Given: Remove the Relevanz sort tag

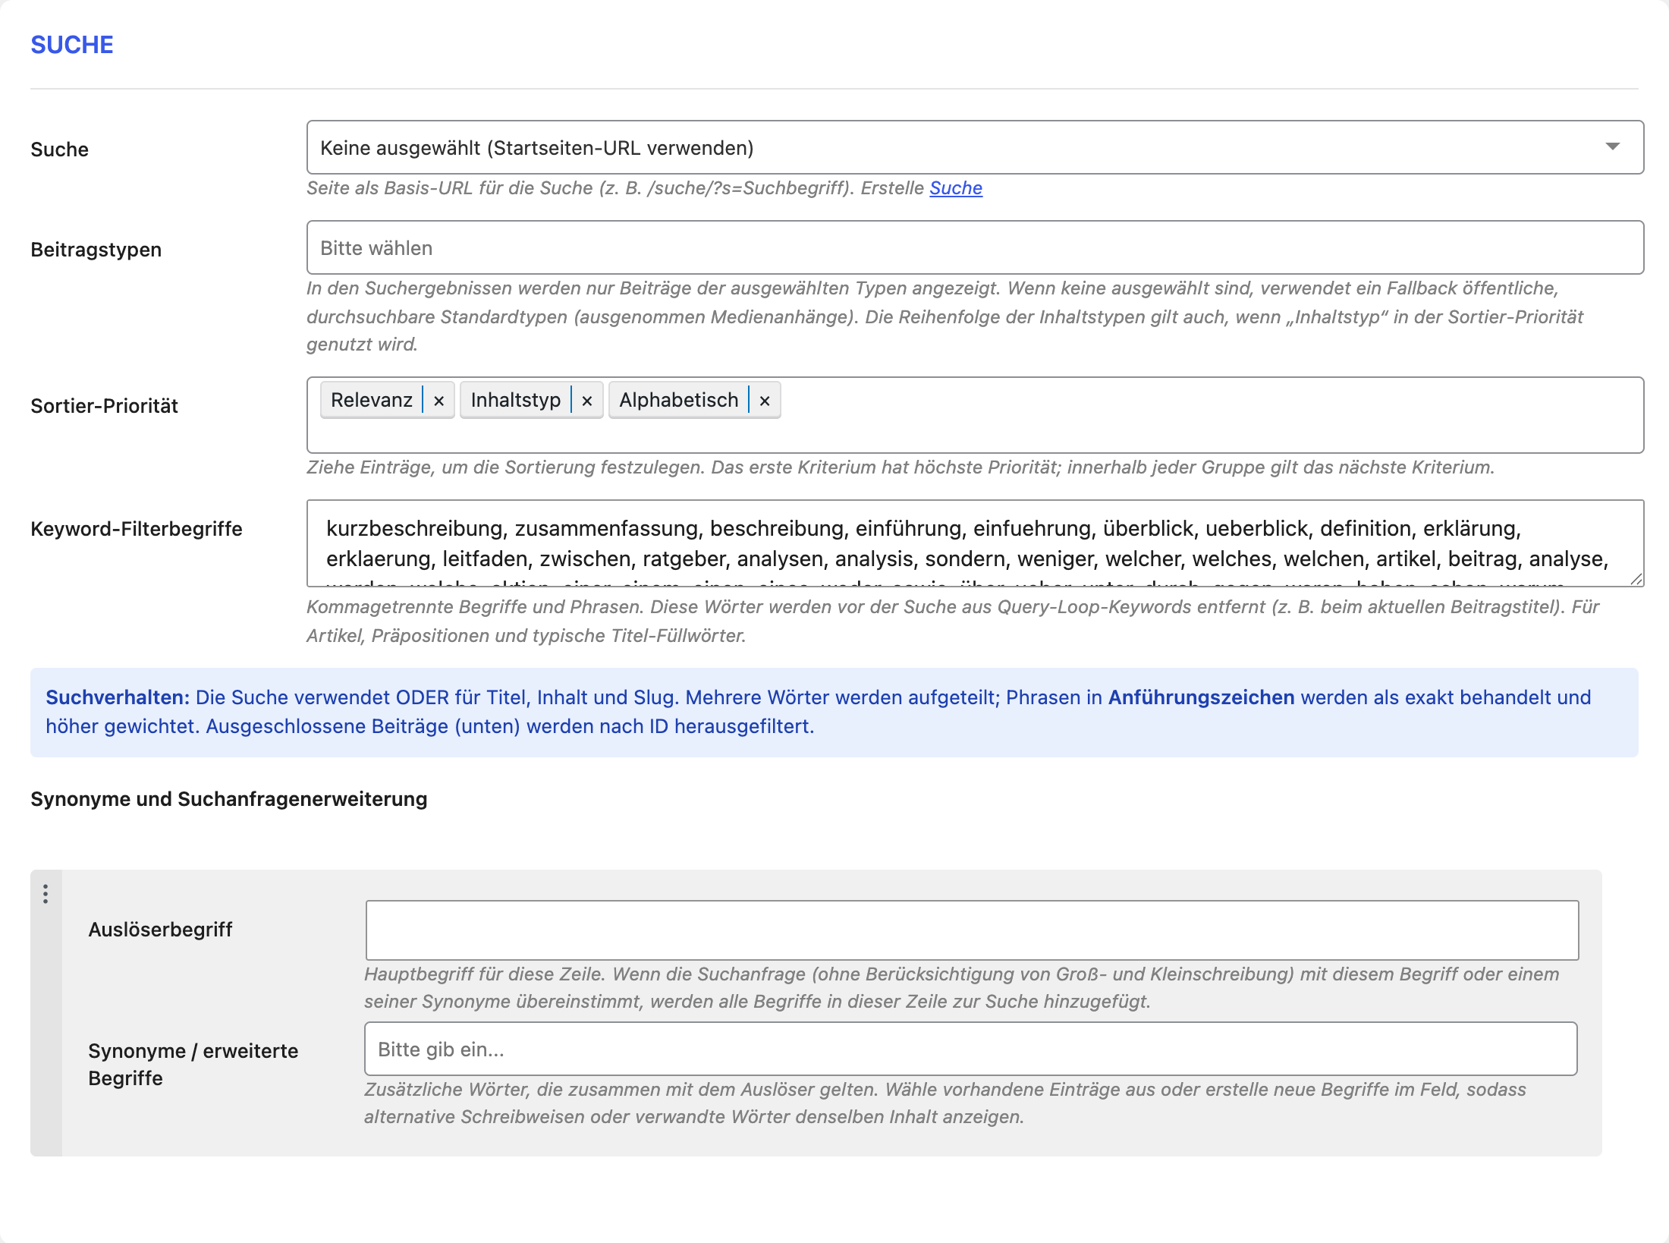Looking at the screenshot, I should (438, 401).
